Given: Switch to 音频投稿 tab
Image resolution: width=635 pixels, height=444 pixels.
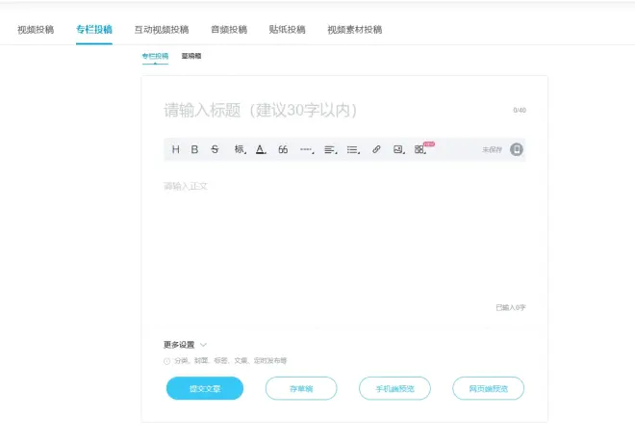Looking at the screenshot, I should coord(229,30).
